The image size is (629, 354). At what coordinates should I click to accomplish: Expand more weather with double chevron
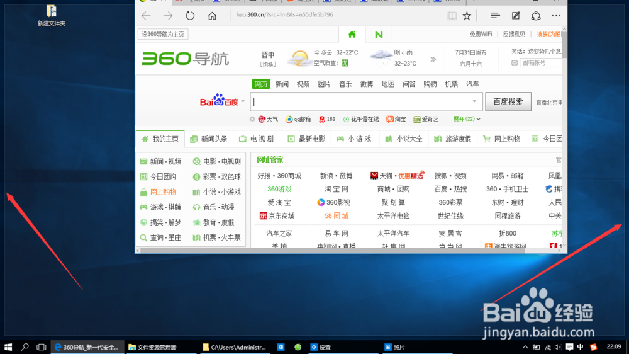tap(433, 59)
